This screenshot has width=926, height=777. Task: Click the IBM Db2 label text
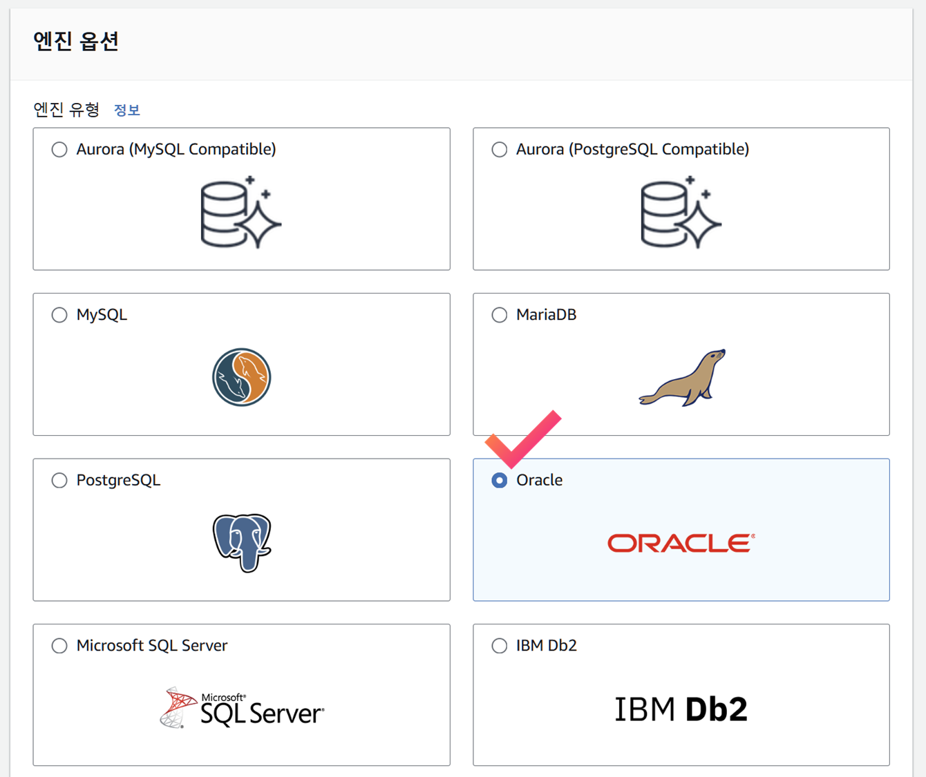point(546,646)
